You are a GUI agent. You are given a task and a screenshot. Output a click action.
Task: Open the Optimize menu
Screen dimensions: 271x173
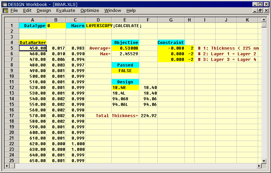coord(89,11)
